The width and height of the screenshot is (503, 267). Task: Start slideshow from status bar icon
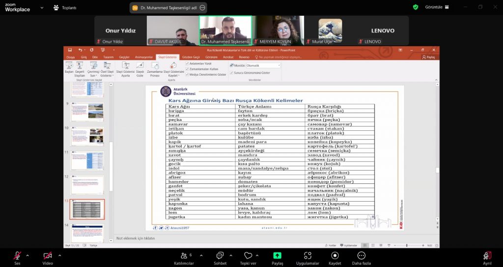(x=389, y=245)
